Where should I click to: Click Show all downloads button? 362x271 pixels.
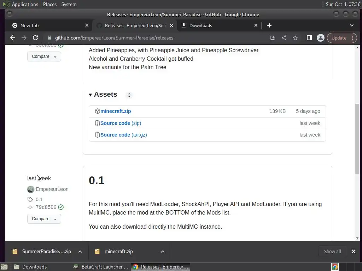coord(332,251)
